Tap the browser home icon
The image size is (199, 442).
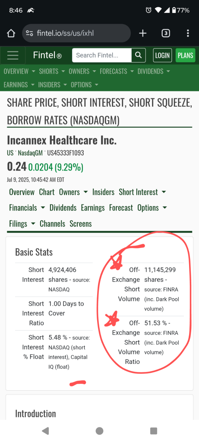click(x=11, y=34)
